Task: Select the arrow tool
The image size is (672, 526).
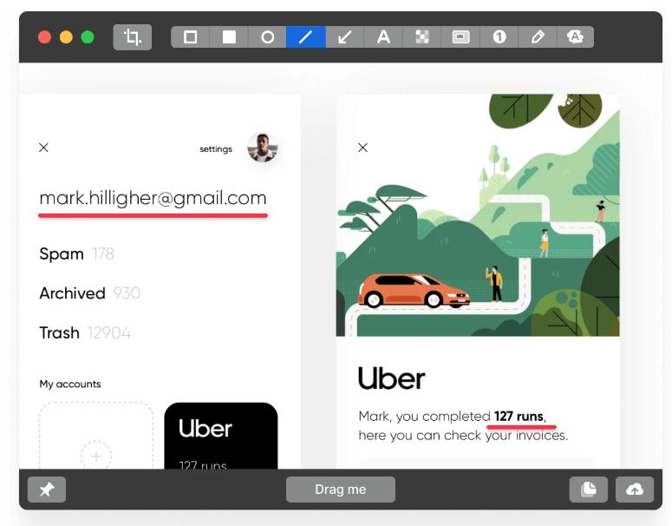Action: [344, 37]
